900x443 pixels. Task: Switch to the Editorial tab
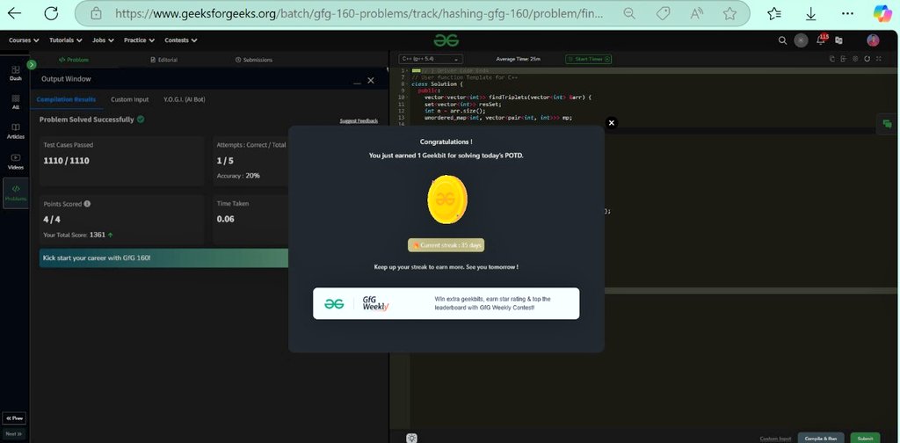point(163,60)
